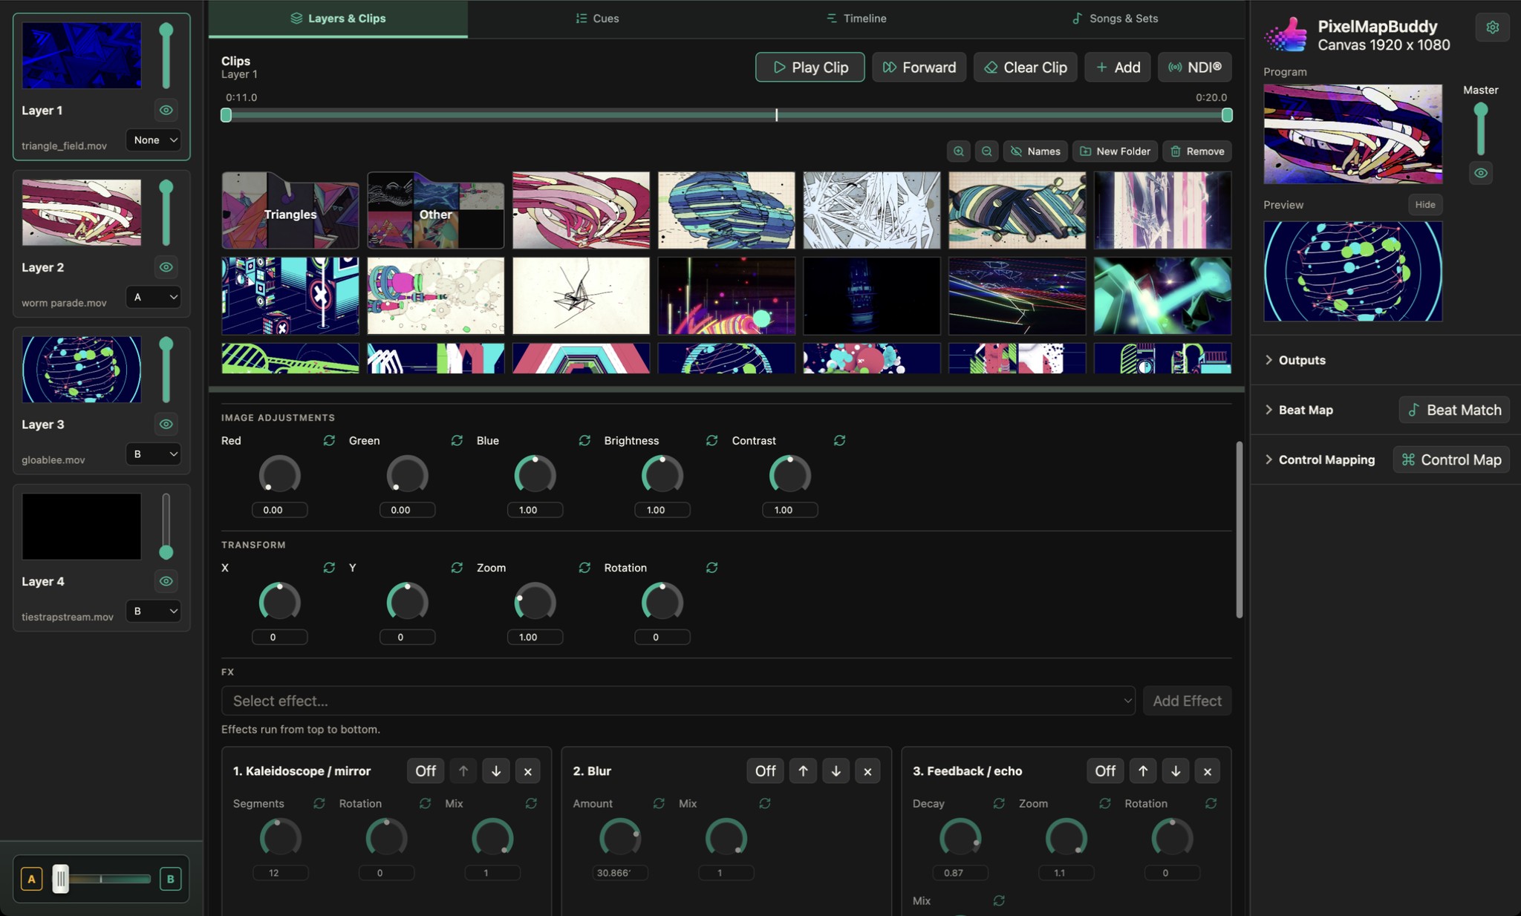Move Feedback / echo effect up
This screenshot has width=1521, height=916.
coord(1143,771)
